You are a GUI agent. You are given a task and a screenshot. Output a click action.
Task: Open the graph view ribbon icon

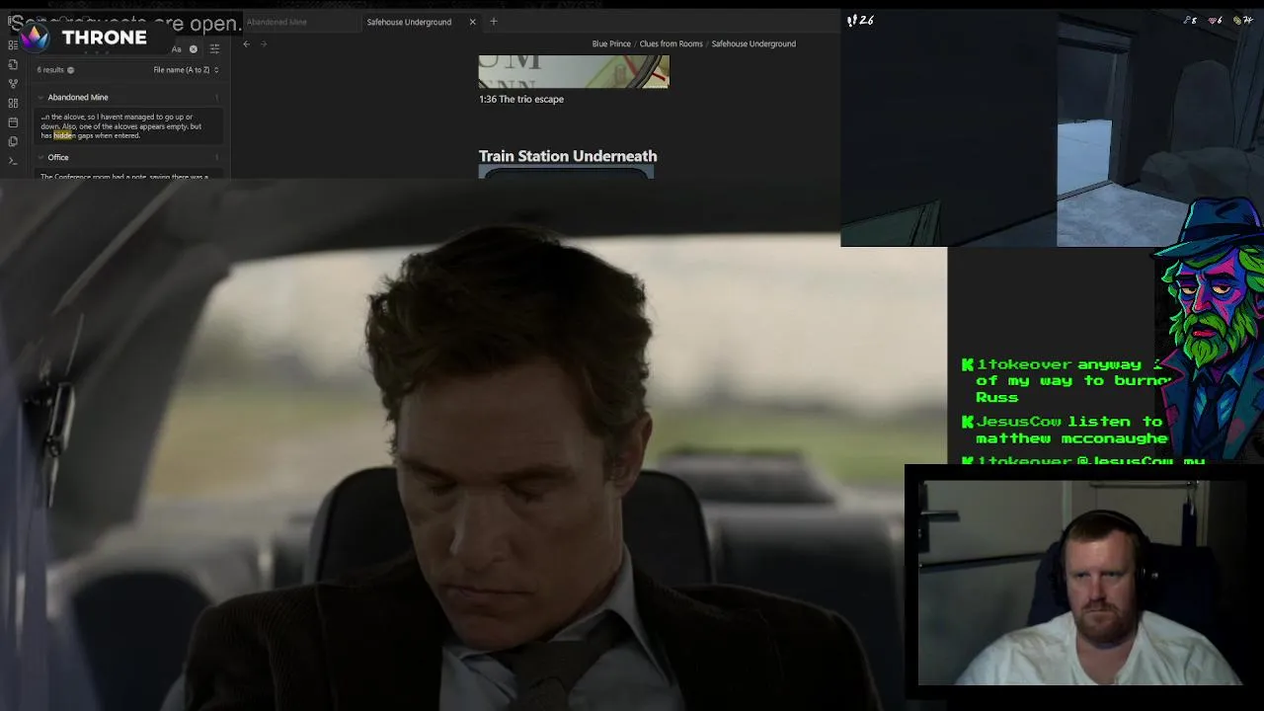click(13, 84)
